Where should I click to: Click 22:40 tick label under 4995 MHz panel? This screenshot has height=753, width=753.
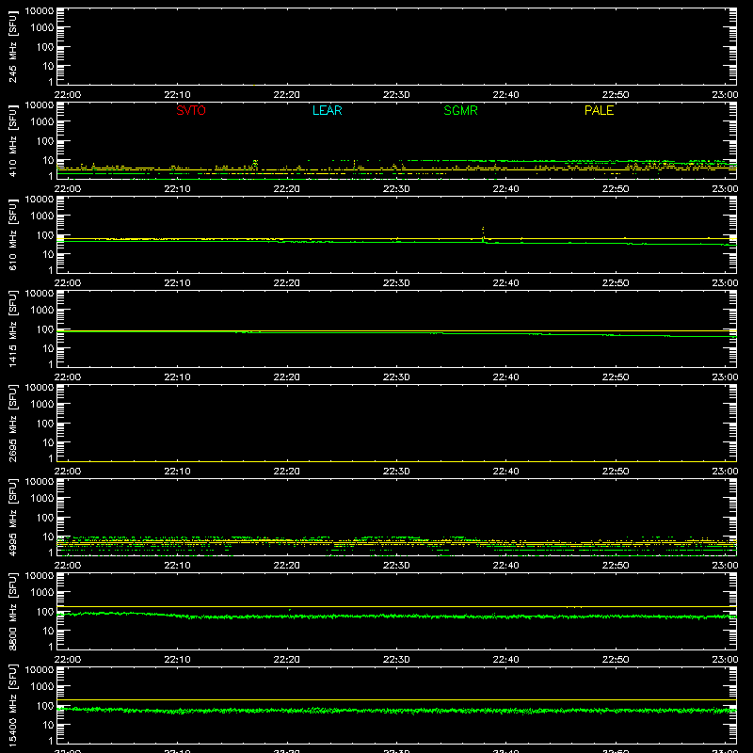(505, 566)
